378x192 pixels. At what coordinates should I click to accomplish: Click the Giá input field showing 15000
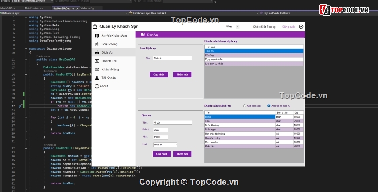point(160,137)
